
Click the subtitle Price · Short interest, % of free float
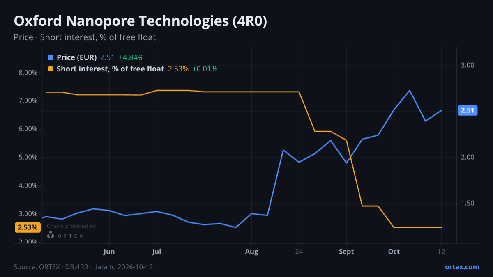[x=85, y=37]
